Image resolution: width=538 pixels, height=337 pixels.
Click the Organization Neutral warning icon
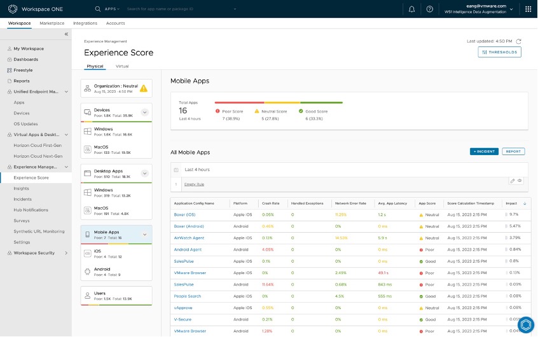click(x=144, y=88)
